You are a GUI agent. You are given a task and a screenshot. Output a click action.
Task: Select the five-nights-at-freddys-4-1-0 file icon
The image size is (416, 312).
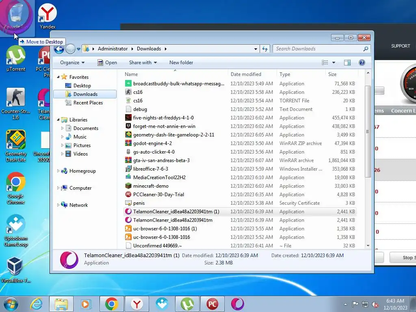point(128,117)
